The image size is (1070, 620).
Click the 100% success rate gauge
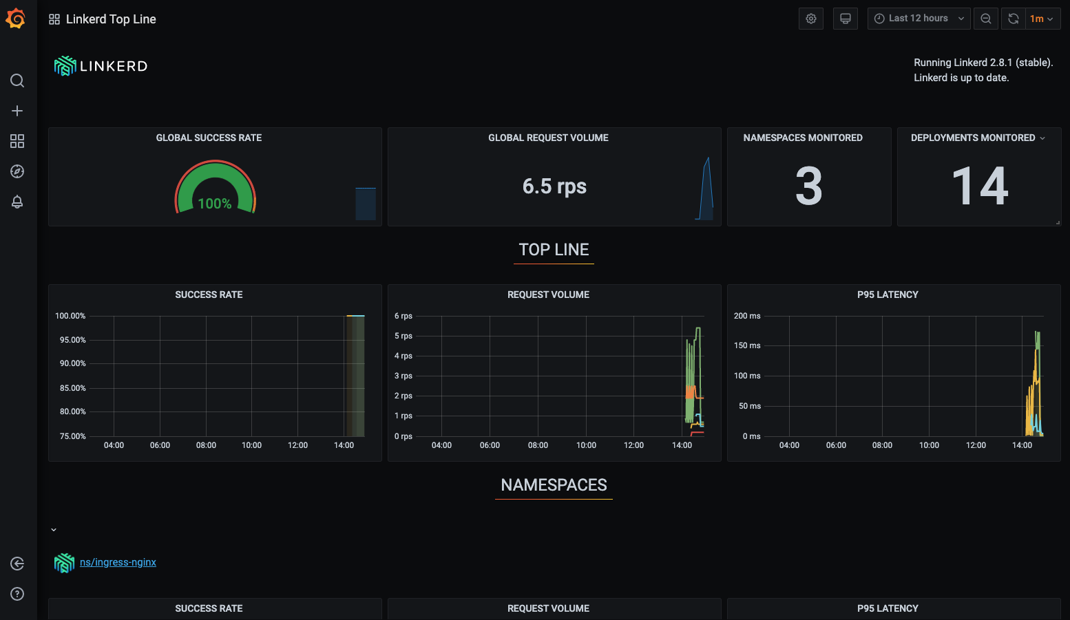(215, 187)
